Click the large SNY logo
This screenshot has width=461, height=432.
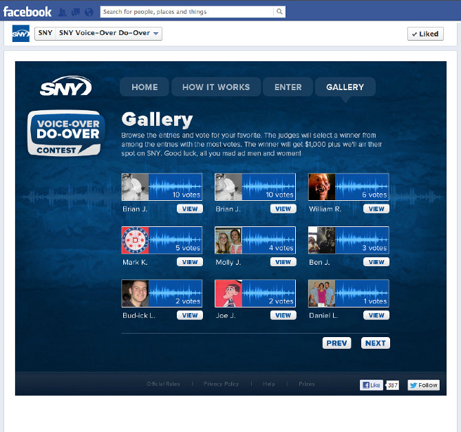pyautogui.click(x=66, y=86)
